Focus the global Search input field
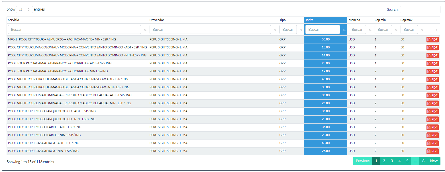This screenshot has height=172, width=445. 420,10
